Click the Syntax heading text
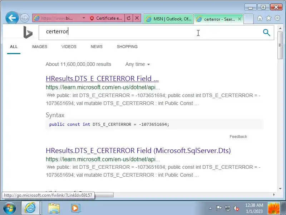Screen dimensions: 286x215 click(55, 115)
